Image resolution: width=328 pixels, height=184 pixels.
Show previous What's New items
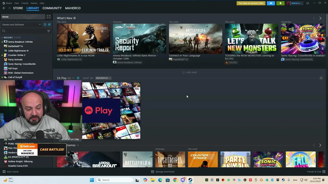[x=314, y=18]
